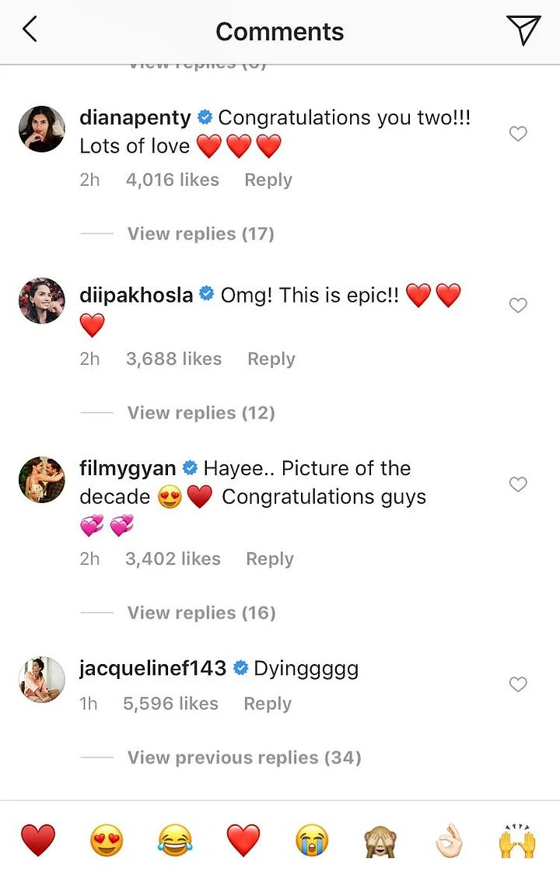
Task: Tap the raised hands emoji reaction
Action: click(x=517, y=841)
